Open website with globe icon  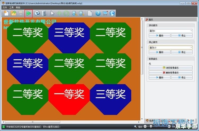pyautogui.click(x=112, y=13)
